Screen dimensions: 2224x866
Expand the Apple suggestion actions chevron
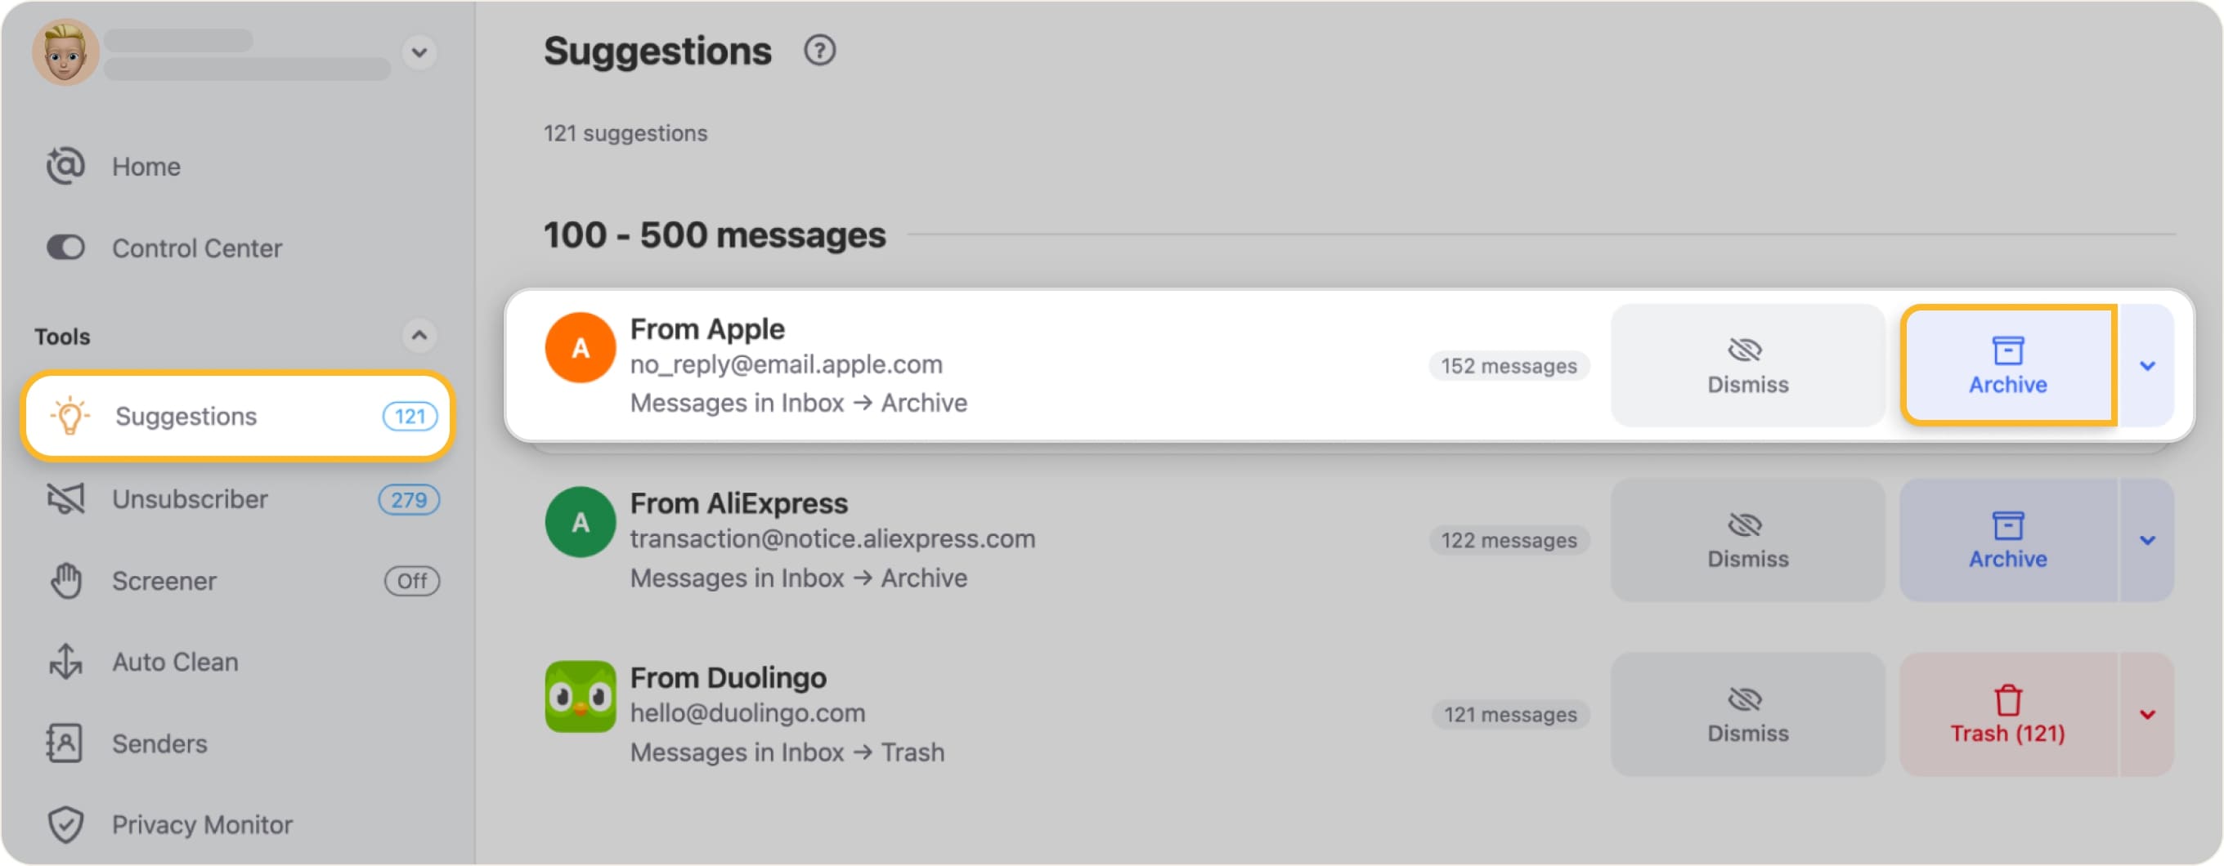point(2147,366)
